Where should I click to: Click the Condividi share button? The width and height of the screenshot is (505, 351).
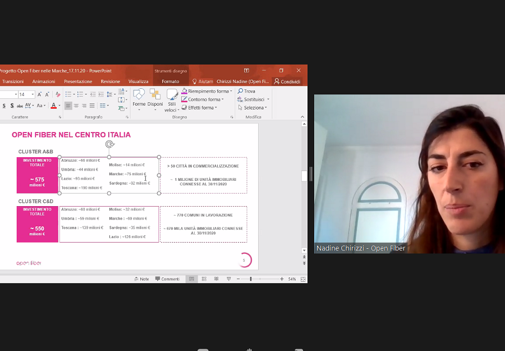(x=287, y=81)
